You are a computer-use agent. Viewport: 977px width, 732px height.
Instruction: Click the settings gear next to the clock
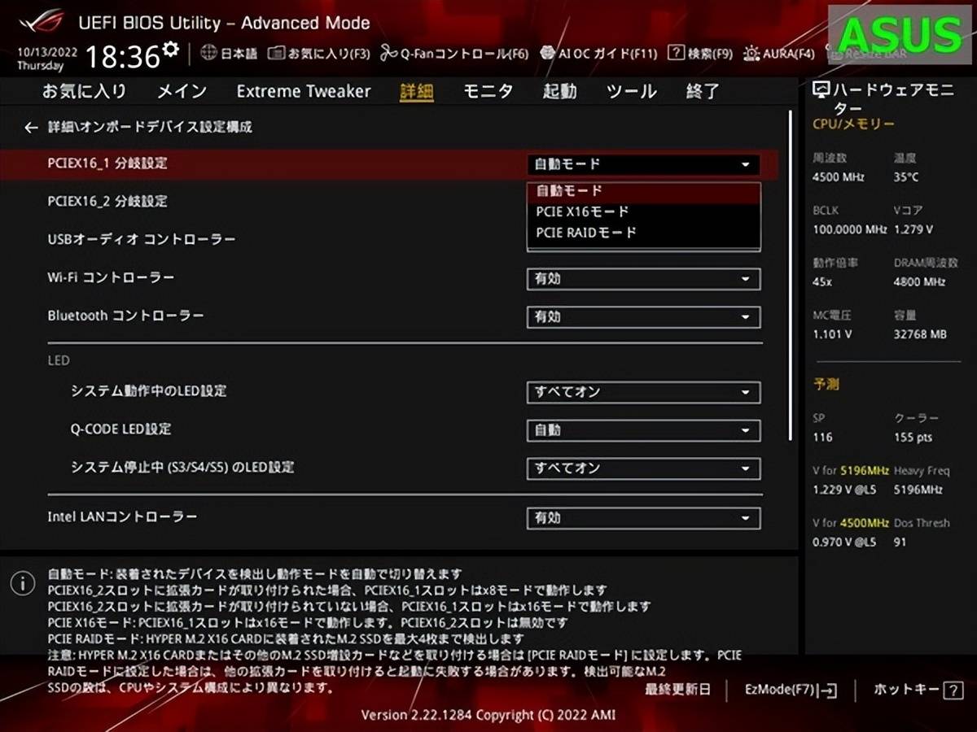tap(170, 50)
